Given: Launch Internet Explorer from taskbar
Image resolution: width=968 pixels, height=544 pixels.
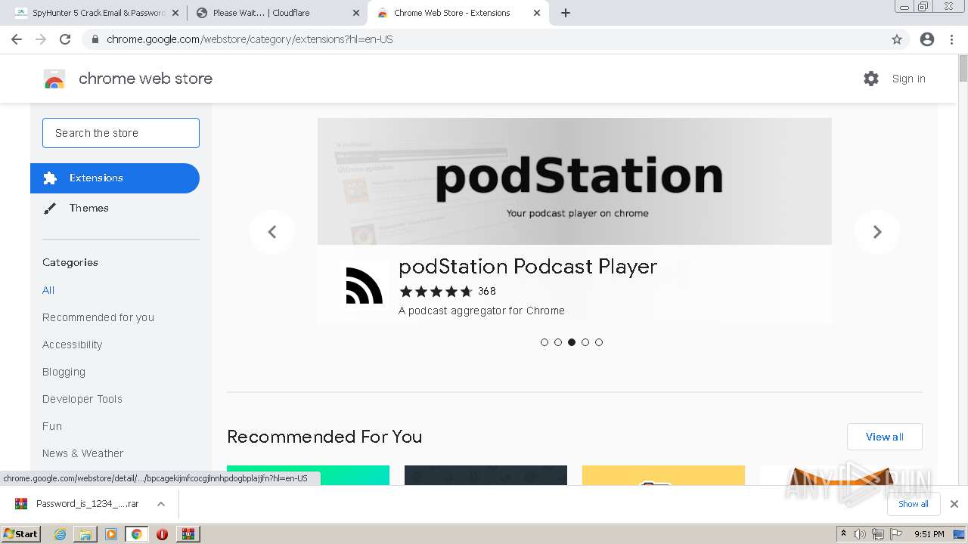Looking at the screenshot, I should click(60, 534).
